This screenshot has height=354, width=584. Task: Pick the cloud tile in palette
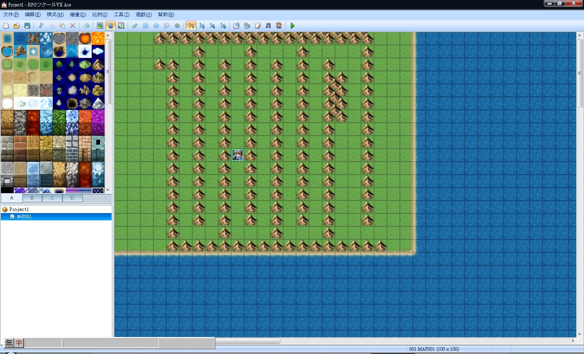pyautogui.click(x=98, y=51)
